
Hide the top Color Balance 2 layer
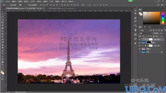140,39
